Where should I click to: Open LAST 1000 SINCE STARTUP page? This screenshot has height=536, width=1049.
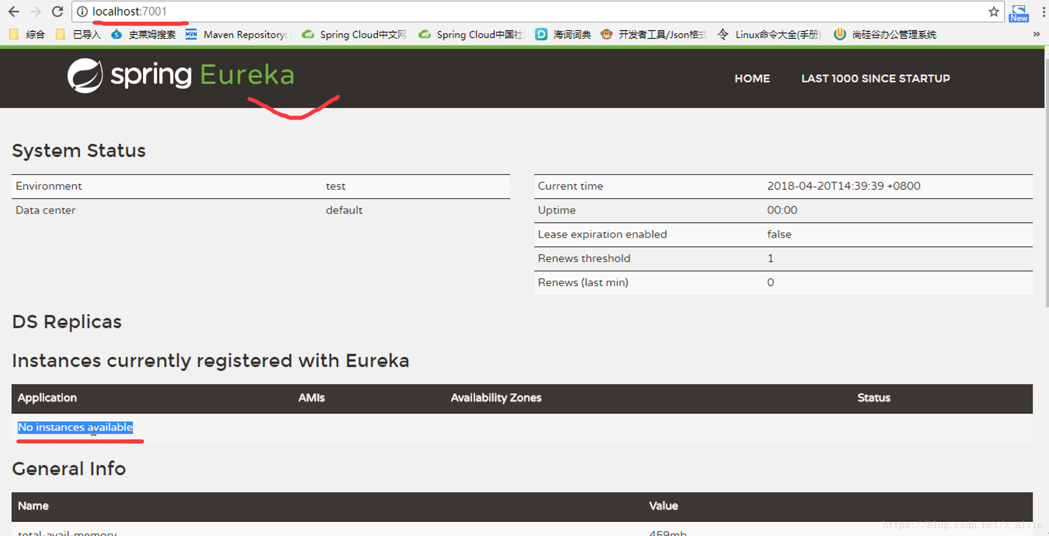(x=875, y=79)
